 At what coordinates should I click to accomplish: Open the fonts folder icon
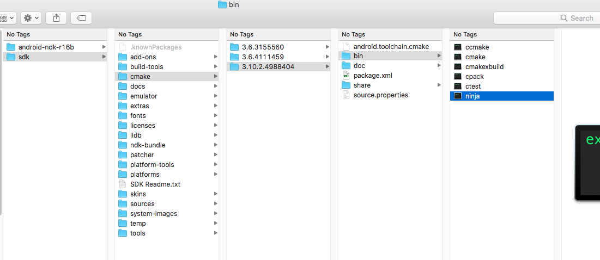pyautogui.click(x=123, y=116)
